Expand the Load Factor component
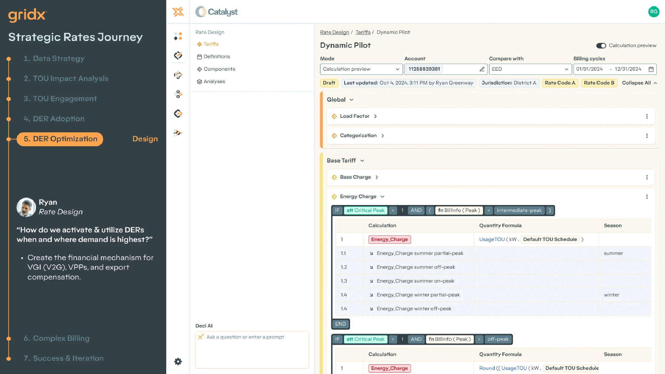The height and width of the screenshot is (374, 665). [x=375, y=116]
